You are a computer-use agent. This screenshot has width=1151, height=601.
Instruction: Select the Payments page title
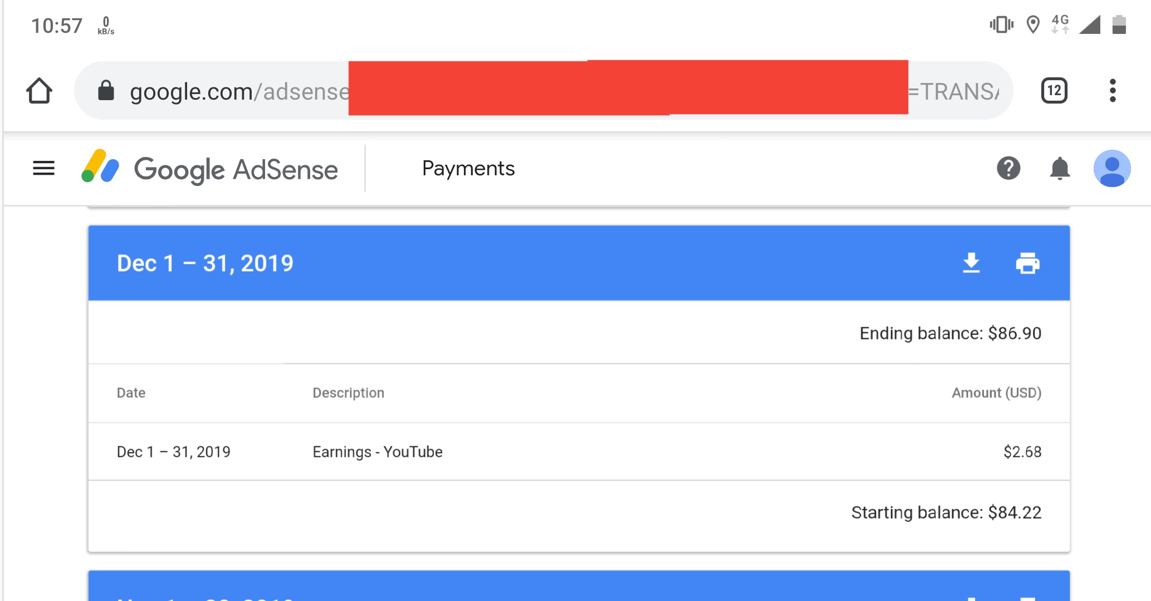(x=468, y=169)
